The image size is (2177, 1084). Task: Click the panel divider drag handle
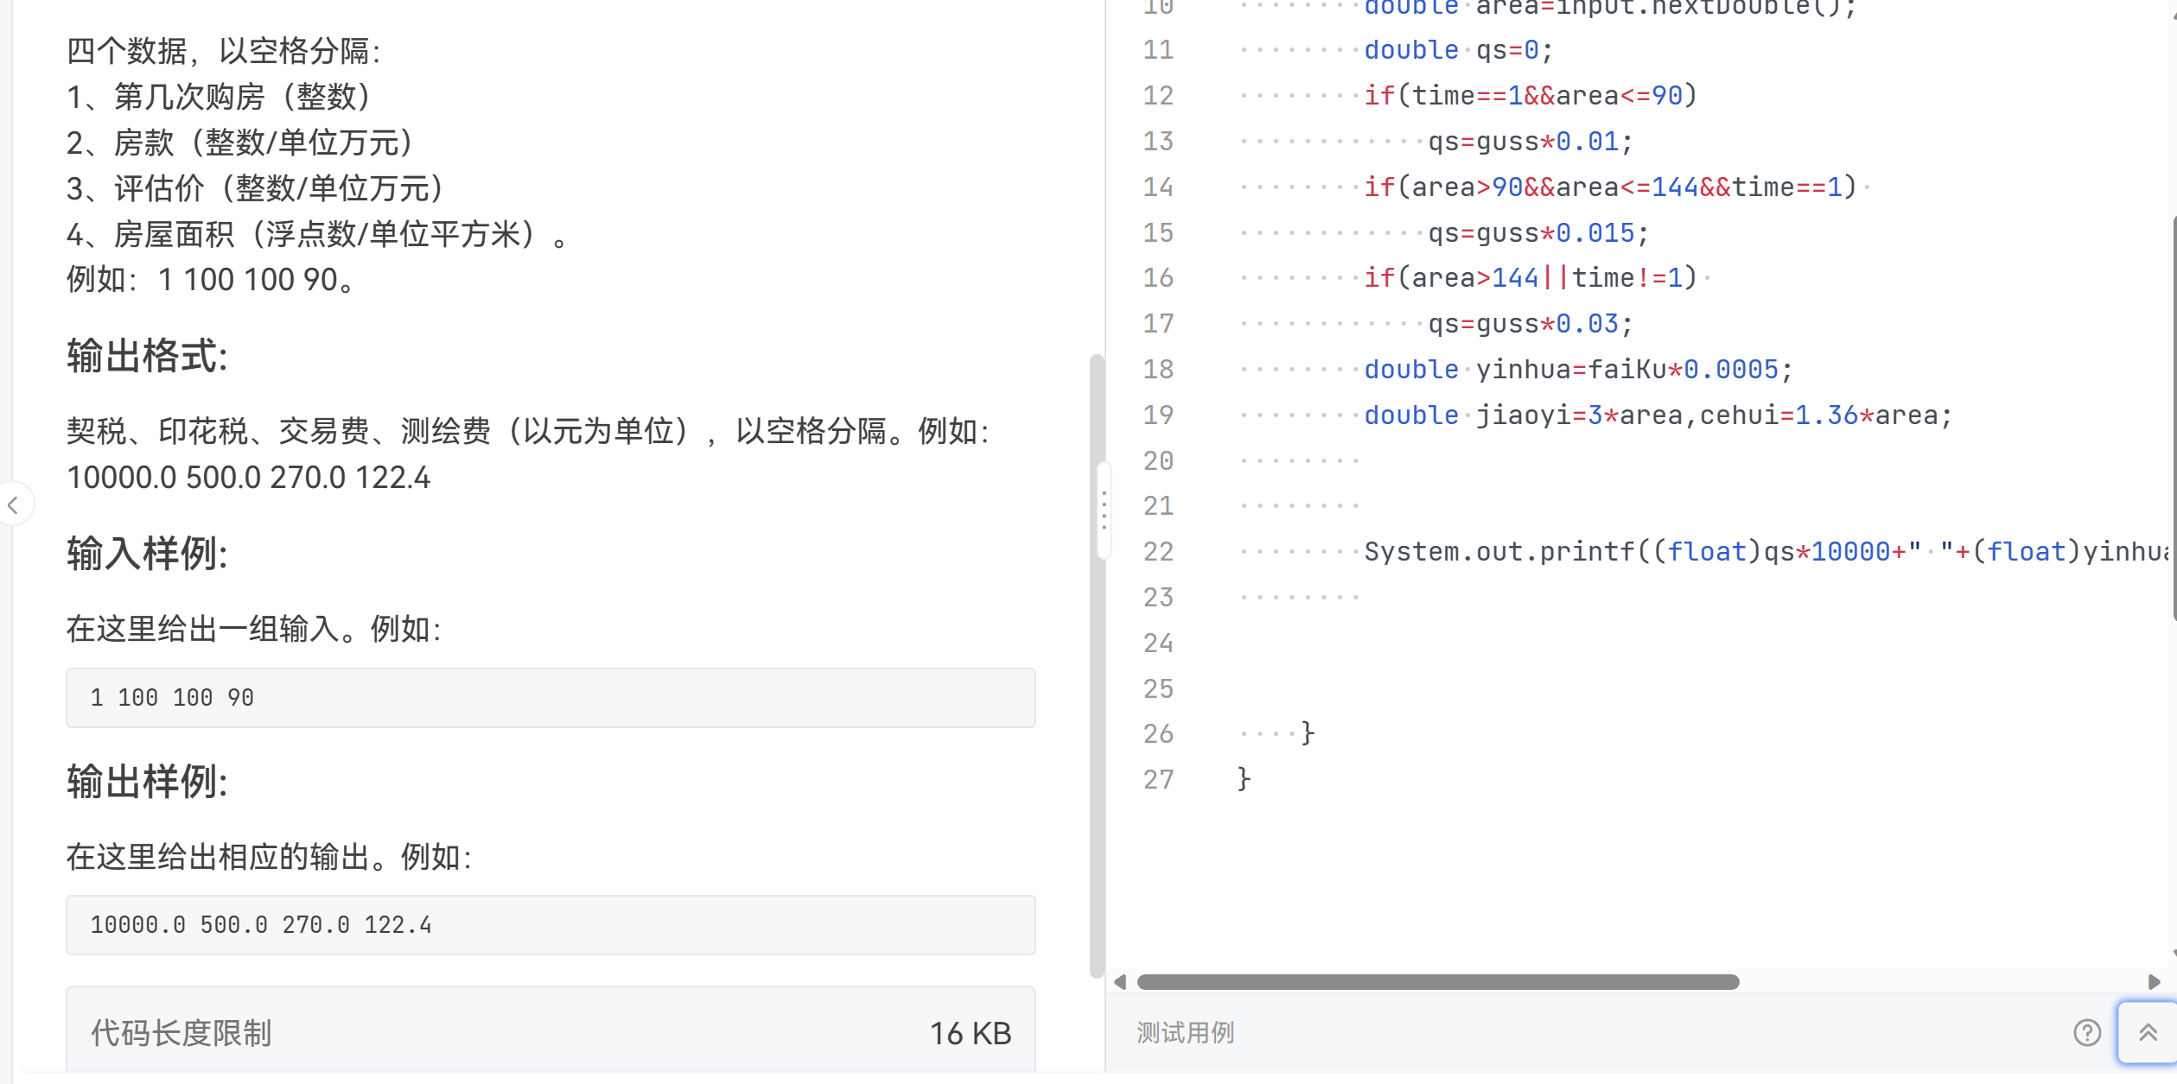tap(1104, 510)
